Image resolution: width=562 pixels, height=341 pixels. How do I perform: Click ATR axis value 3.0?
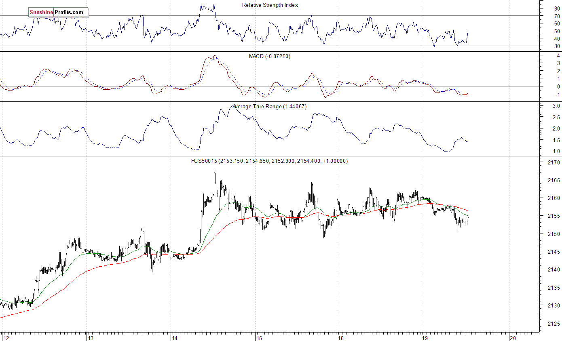pyautogui.click(x=556, y=106)
